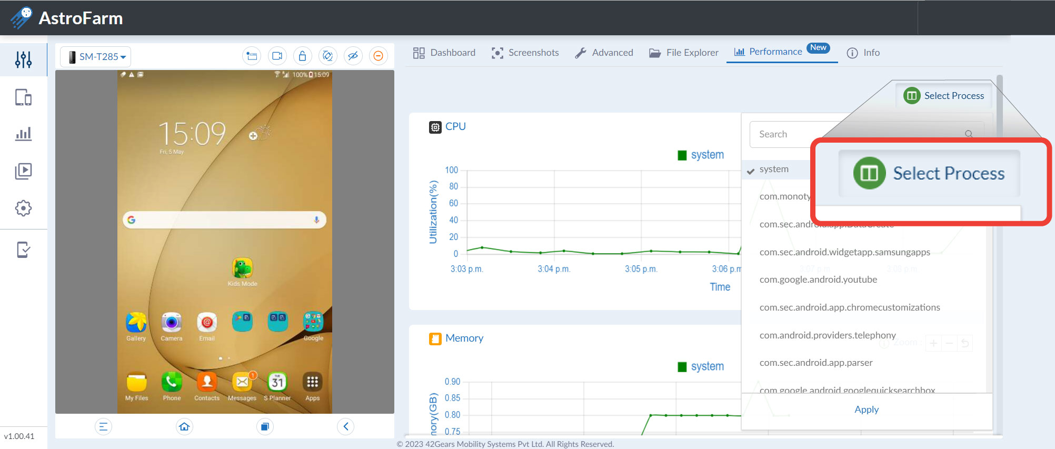Viewport: 1055px width, 449px height.
Task: Open S Planner on device screen
Action: [277, 386]
